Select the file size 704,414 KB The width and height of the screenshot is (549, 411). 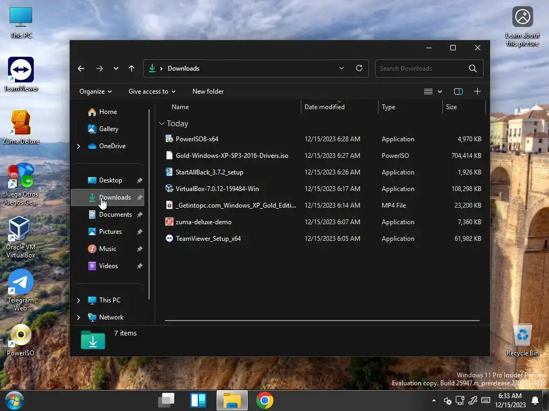[x=466, y=156]
